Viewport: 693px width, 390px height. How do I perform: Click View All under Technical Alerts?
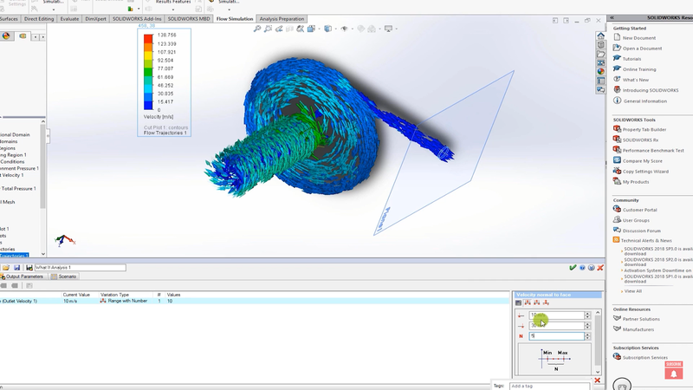(632, 291)
